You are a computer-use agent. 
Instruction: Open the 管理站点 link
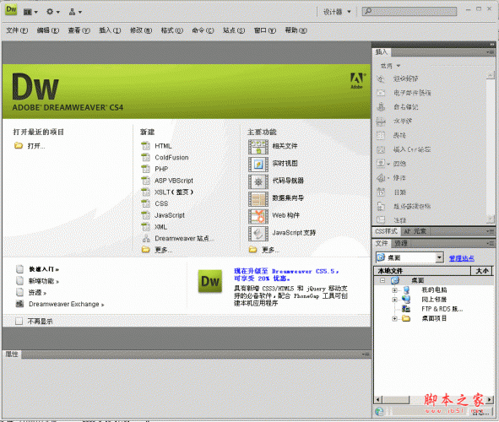[x=462, y=258]
